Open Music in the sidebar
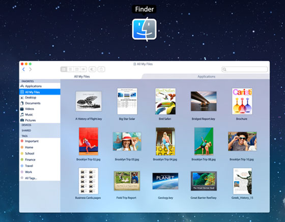285x222 pixels. [x=40, y=115]
